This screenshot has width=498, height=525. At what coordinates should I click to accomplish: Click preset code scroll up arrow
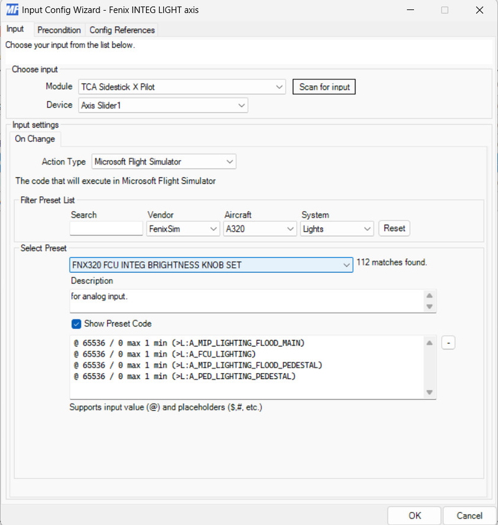click(x=430, y=343)
